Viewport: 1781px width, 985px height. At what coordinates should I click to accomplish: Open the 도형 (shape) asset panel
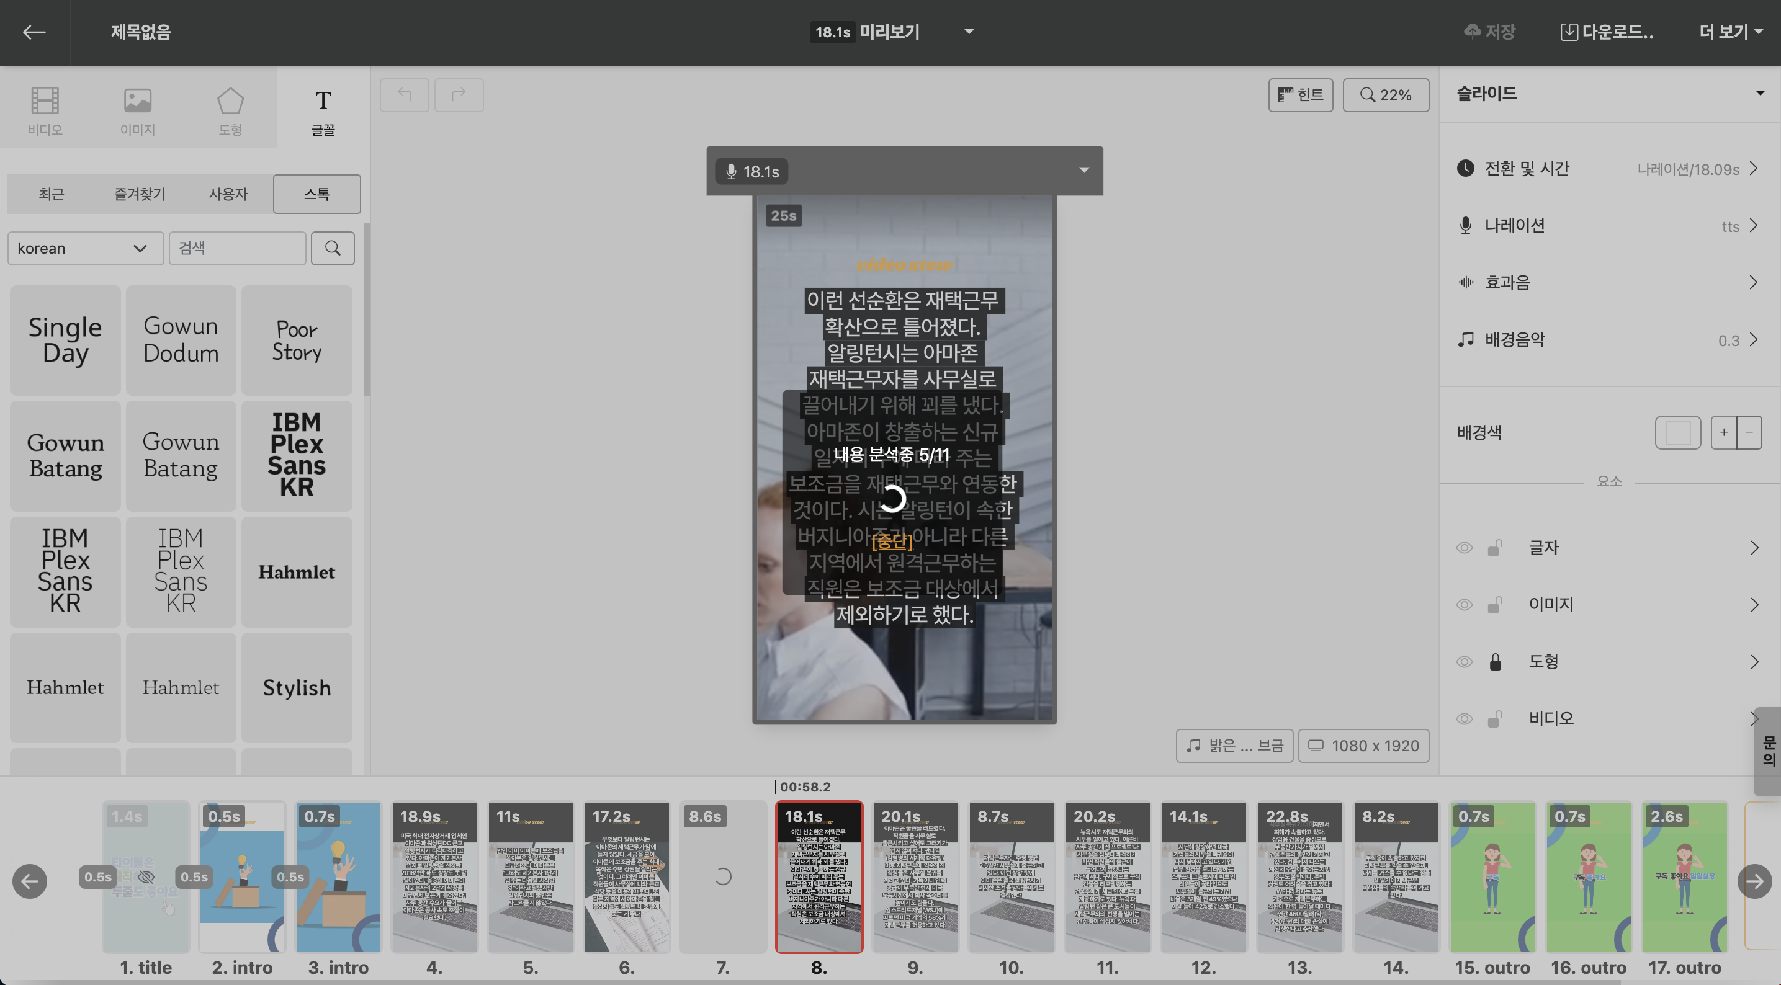point(230,110)
